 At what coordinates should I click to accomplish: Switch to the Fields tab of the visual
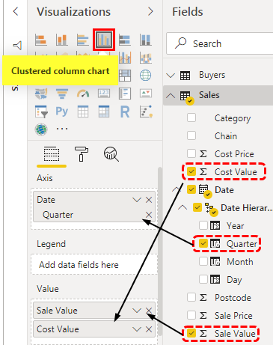(52, 154)
